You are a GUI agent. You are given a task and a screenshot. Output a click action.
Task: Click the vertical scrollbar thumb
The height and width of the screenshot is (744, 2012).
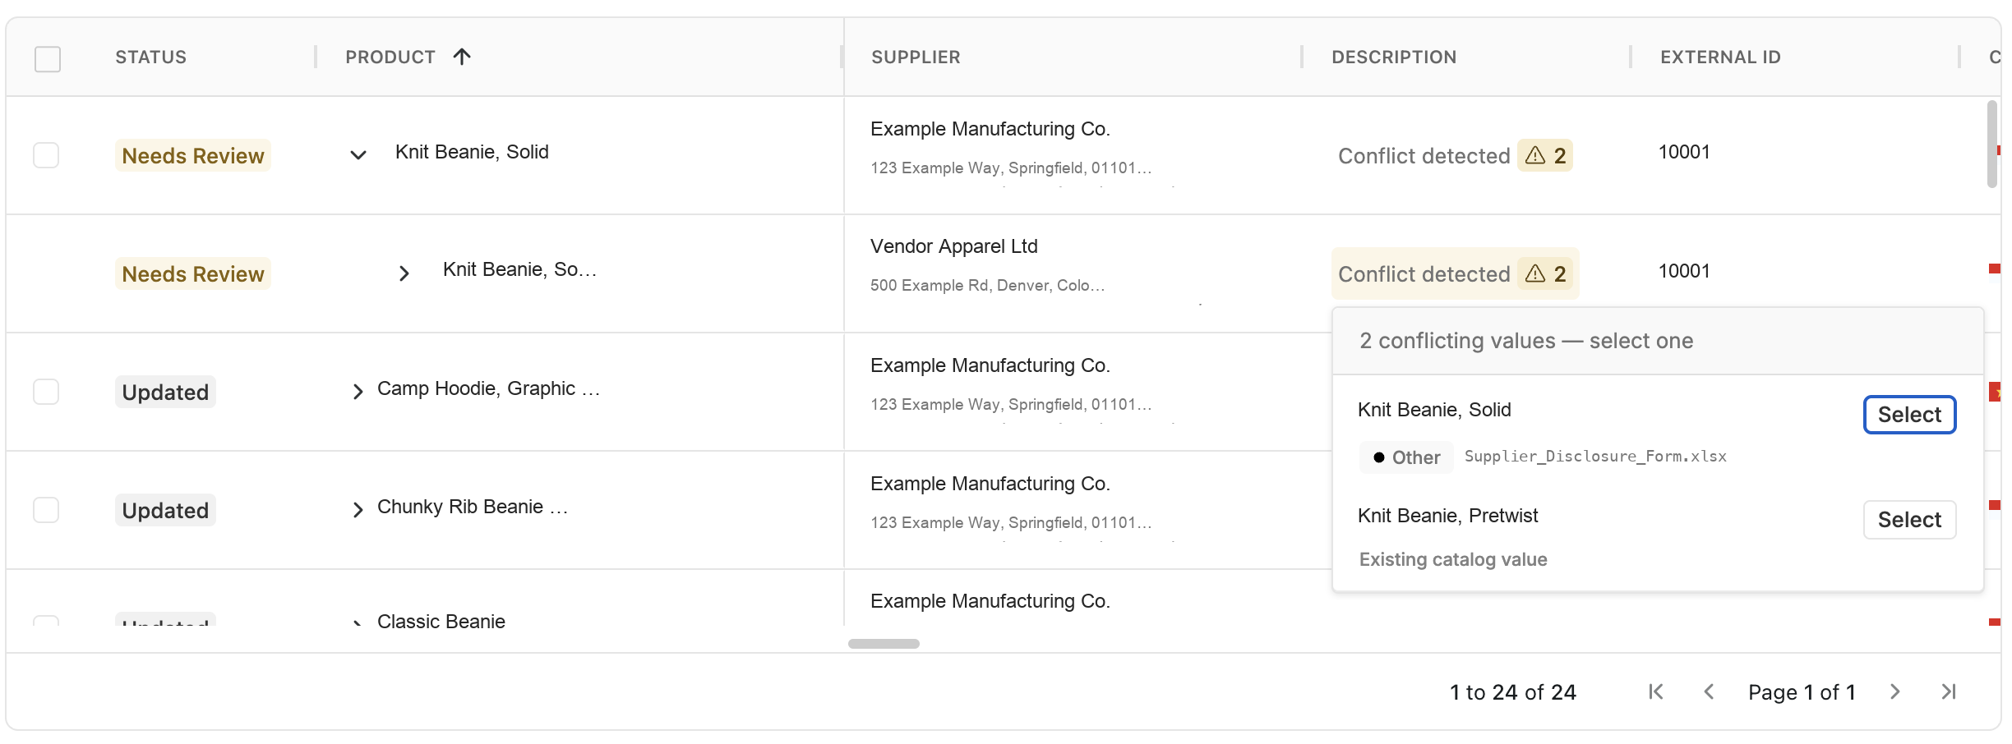pos(1991,144)
